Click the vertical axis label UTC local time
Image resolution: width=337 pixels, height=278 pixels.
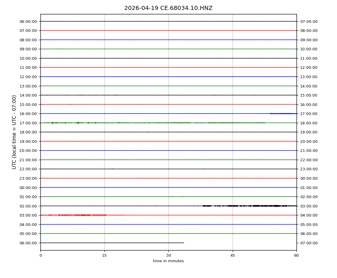click(x=14, y=132)
